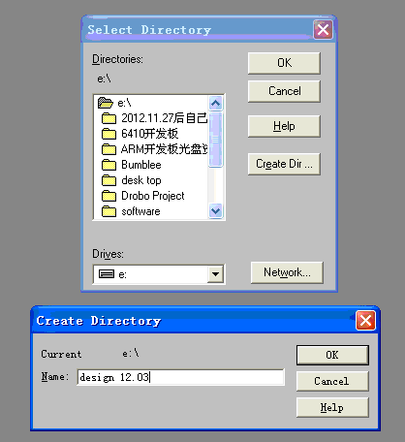Click the directory list scroll-up arrow

tap(215, 104)
